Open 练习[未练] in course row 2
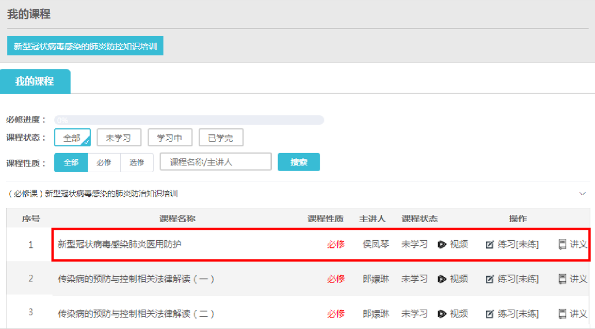 [x=512, y=279]
